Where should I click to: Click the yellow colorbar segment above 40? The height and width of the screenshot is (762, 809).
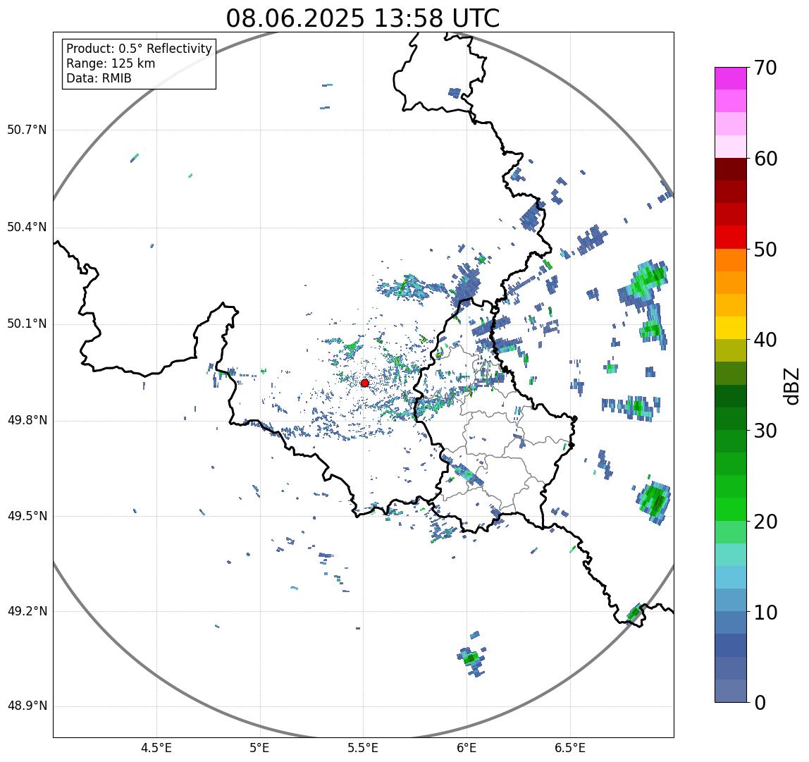click(731, 328)
